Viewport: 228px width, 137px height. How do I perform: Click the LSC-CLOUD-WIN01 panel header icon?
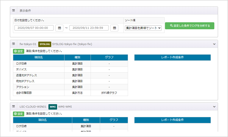tap(14, 107)
